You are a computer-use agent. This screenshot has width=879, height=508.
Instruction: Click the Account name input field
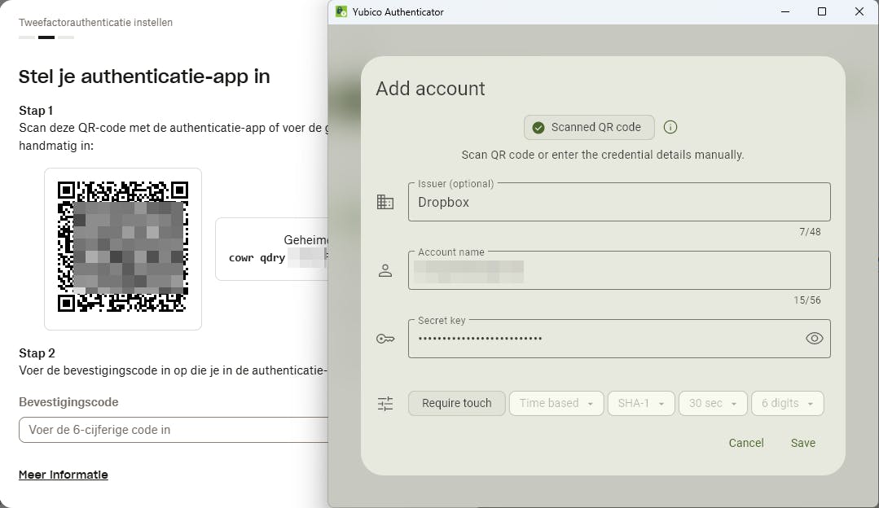[x=619, y=270]
